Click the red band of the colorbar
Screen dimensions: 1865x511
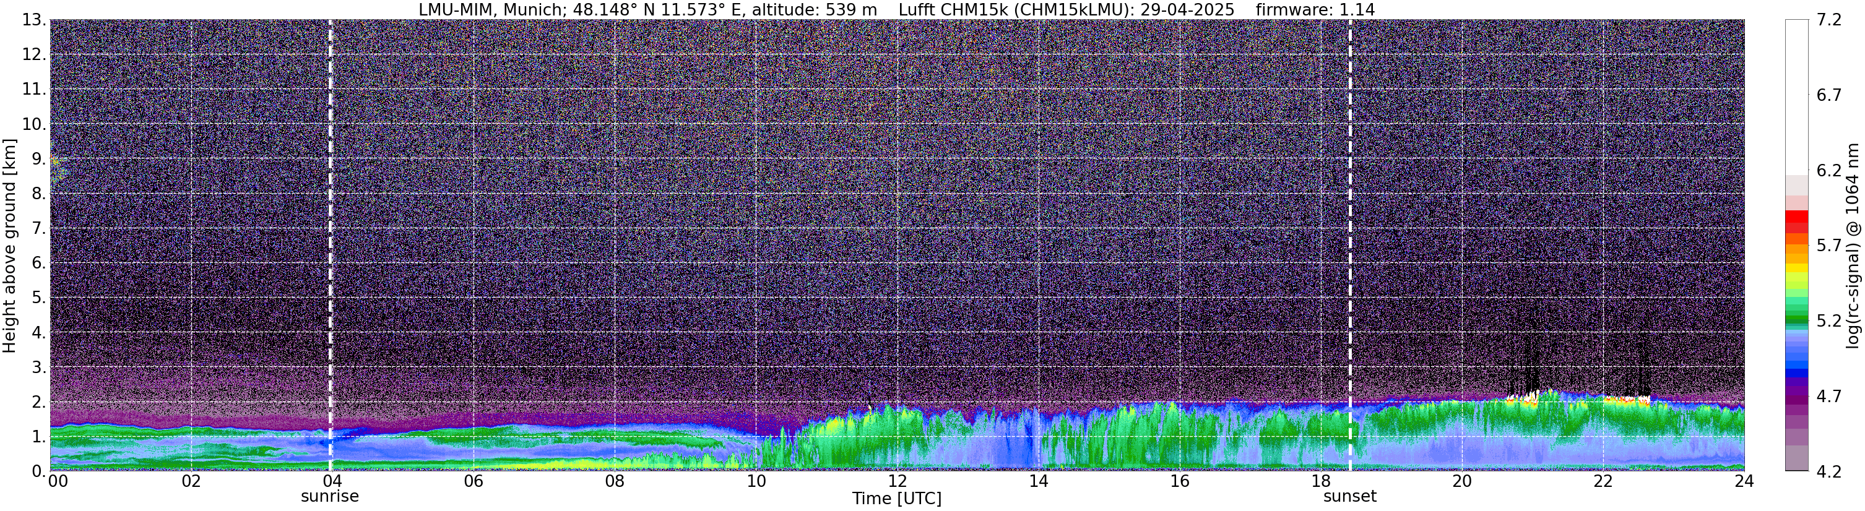pyautogui.click(x=1796, y=221)
